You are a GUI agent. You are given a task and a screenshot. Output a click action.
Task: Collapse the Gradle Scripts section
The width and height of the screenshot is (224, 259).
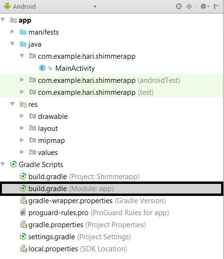[3, 164]
